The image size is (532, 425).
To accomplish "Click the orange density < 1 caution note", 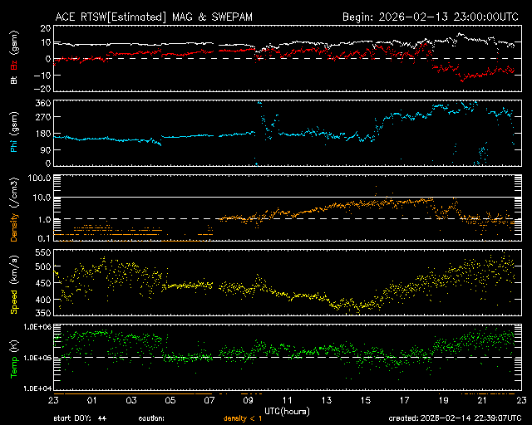I will [243, 418].
